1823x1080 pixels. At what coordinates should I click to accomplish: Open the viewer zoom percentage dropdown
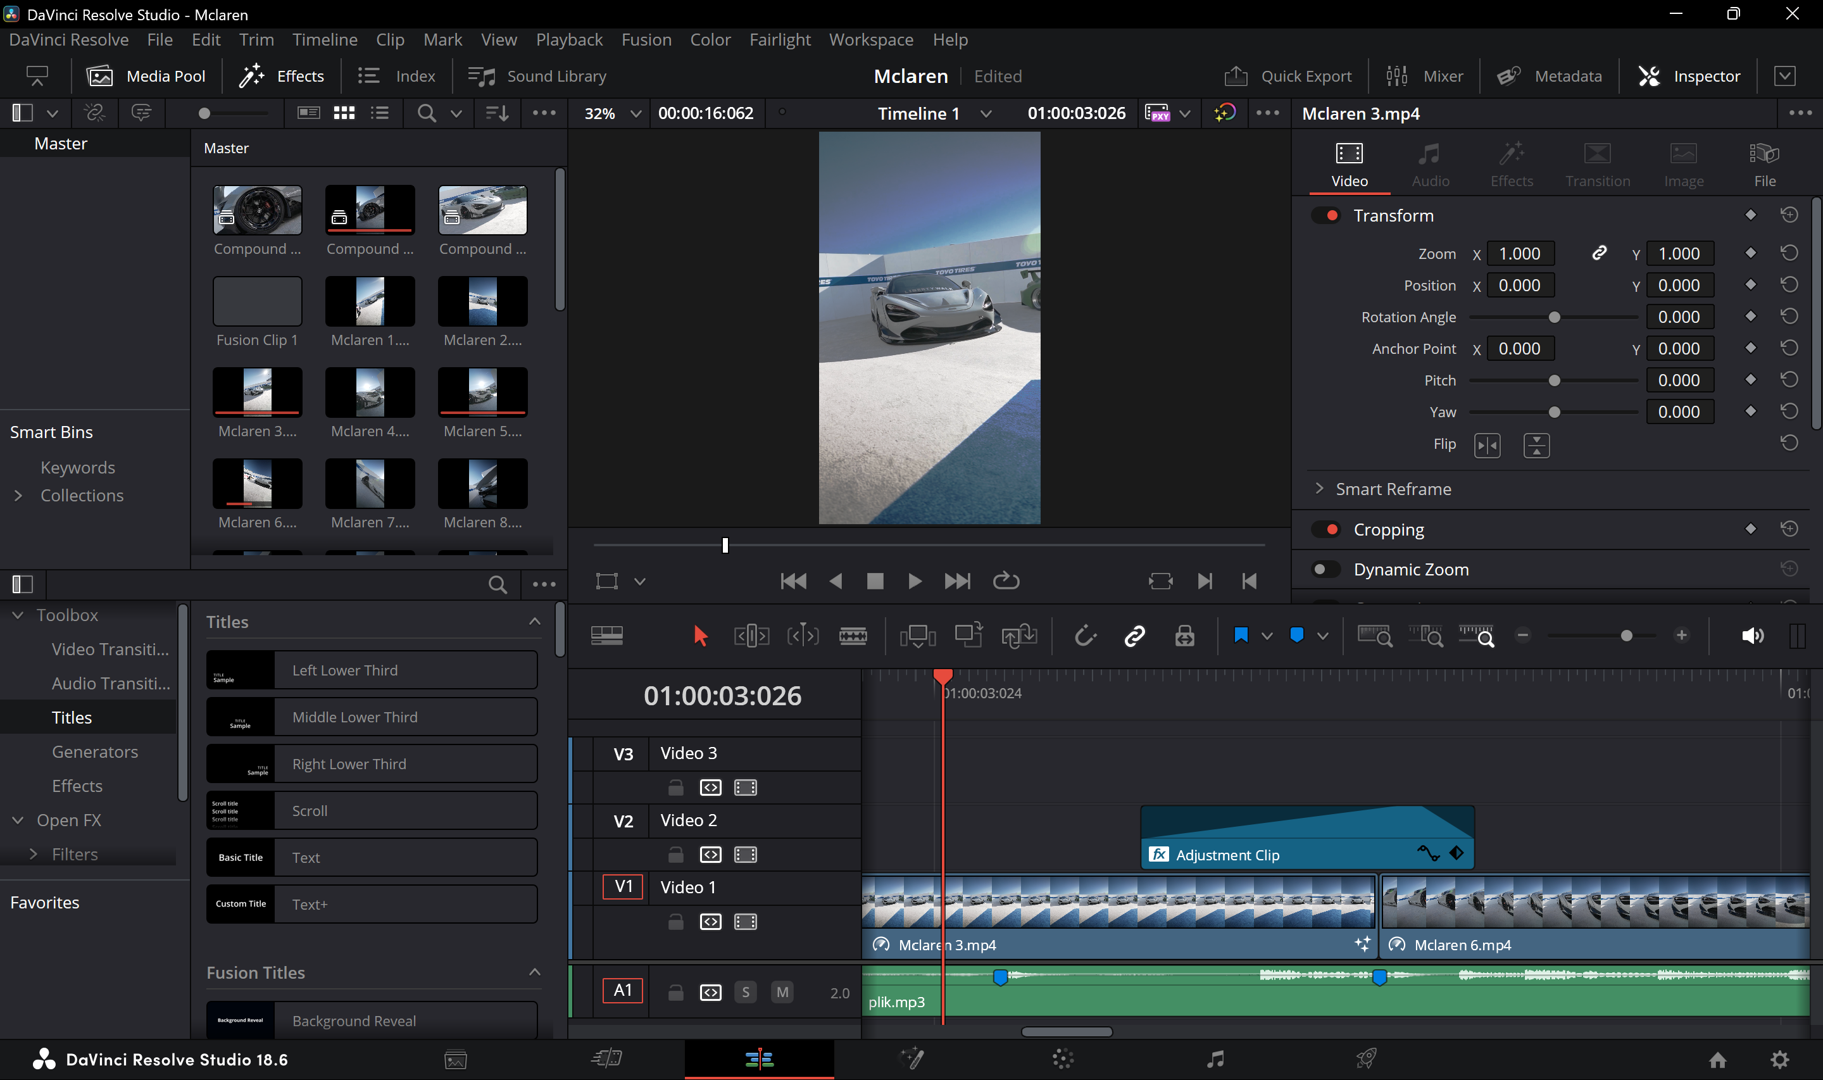(x=635, y=113)
